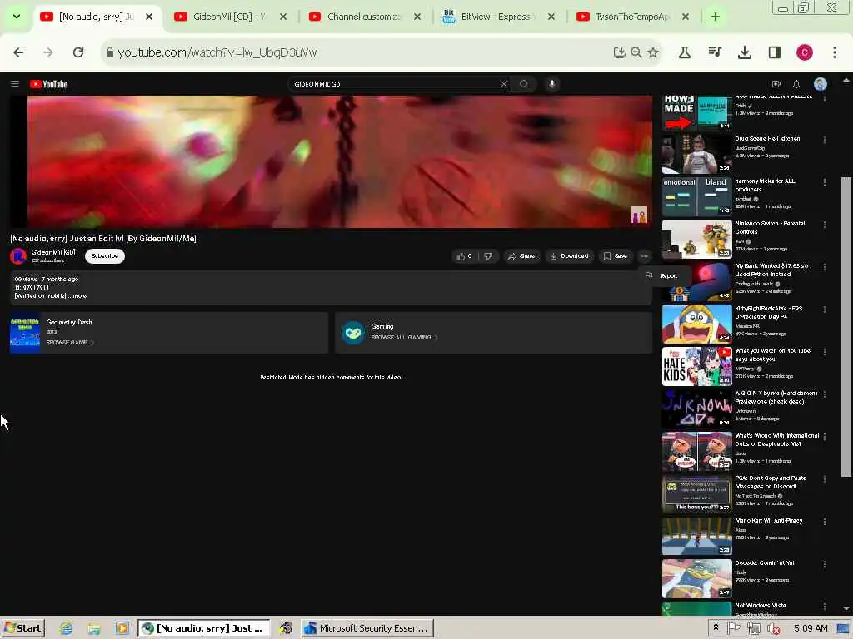Open the HATE KIDS thumbnail video
The height and width of the screenshot is (639, 853).
697,366
